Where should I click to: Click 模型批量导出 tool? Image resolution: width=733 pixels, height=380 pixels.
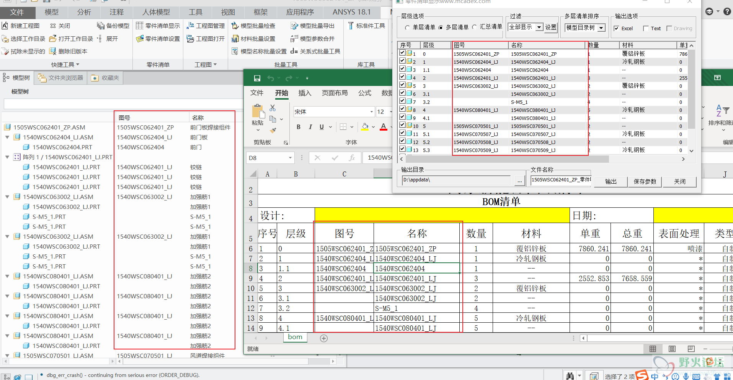pyautogui.click(x=313, y=26)
